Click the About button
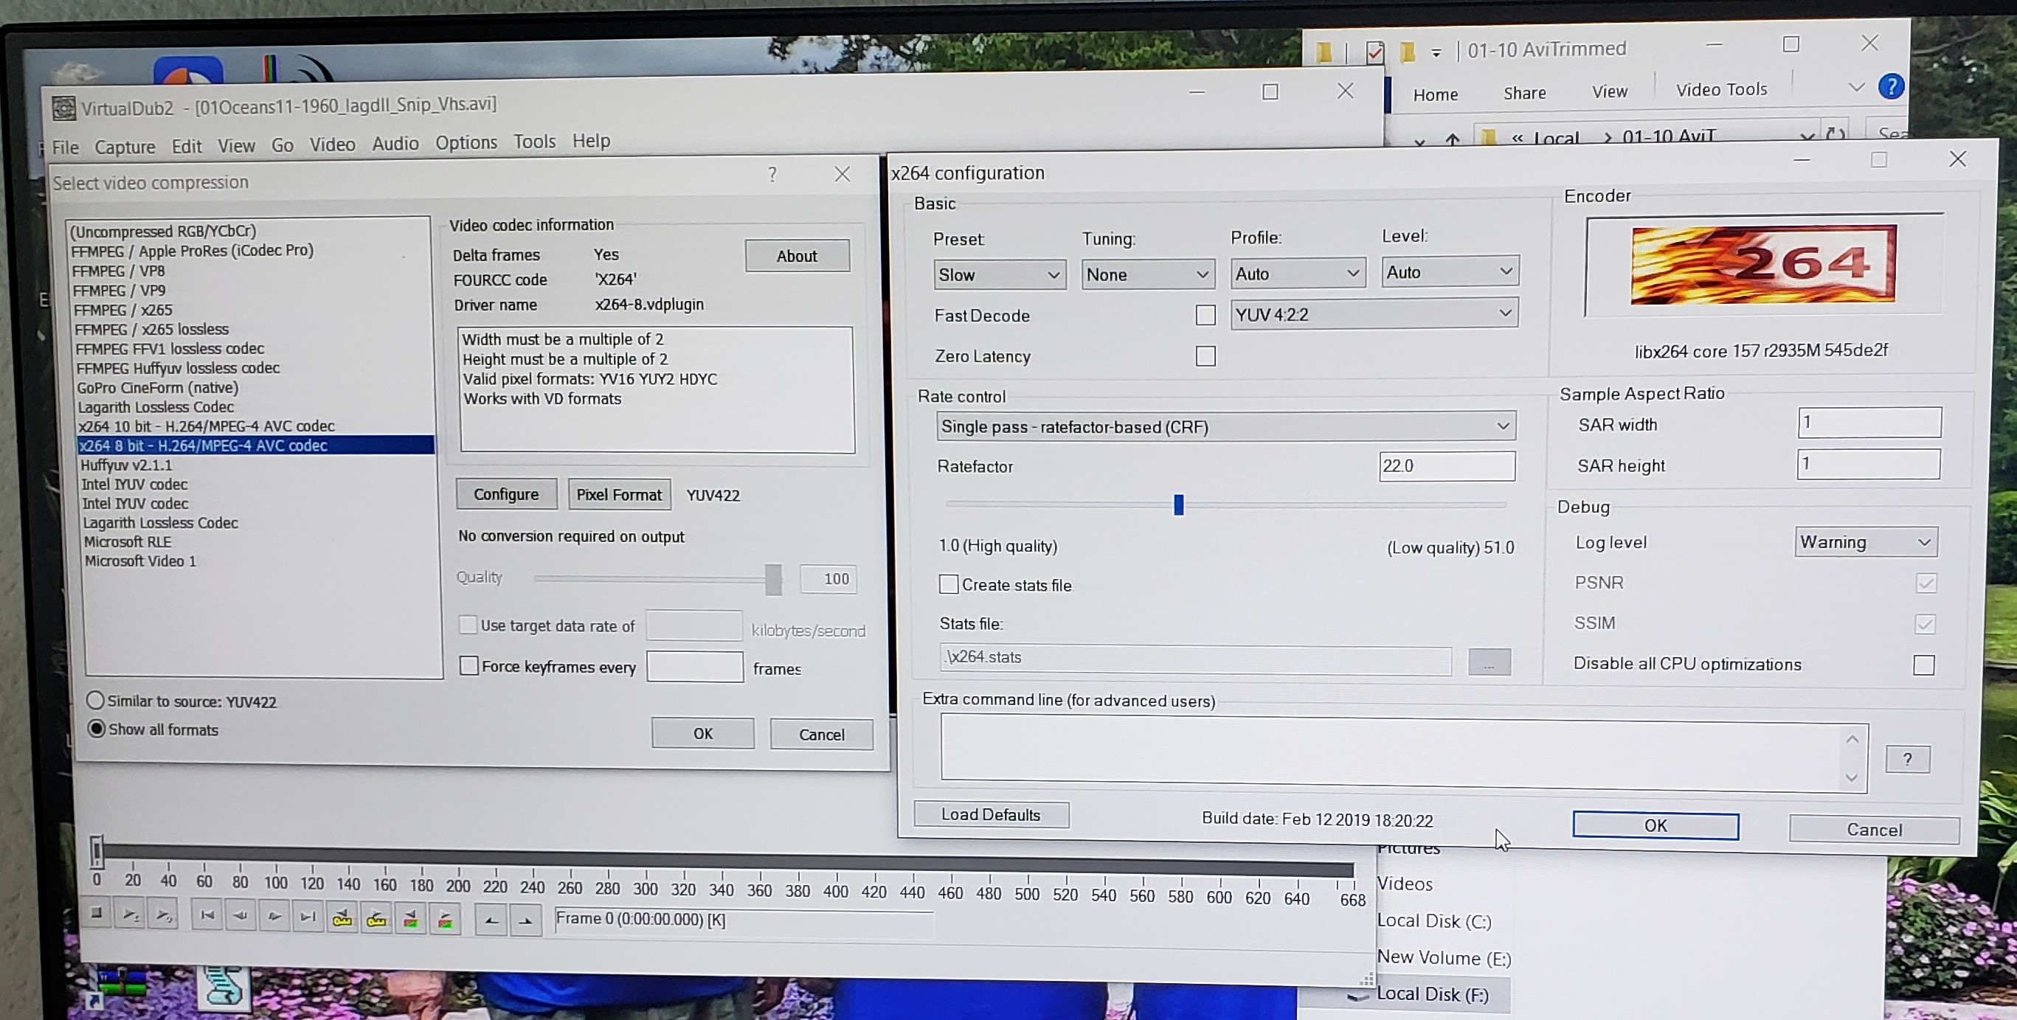The height and width of the screenshot is (1020, 2017). [797, 256]
